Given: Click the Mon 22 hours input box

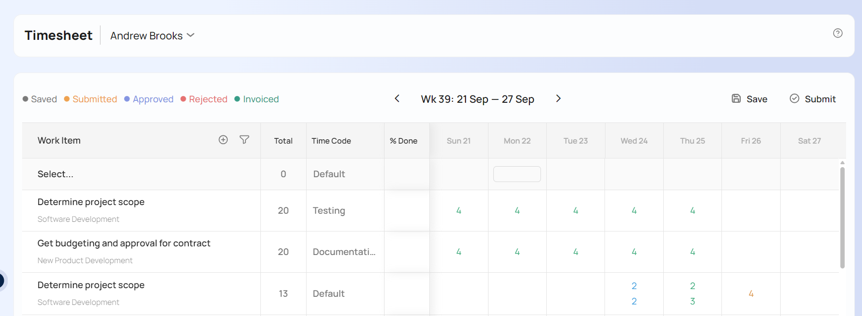Looking at the screenshot, I should 517,174.
